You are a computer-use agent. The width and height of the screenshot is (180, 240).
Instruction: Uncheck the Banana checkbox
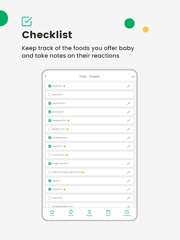[50, 112]
